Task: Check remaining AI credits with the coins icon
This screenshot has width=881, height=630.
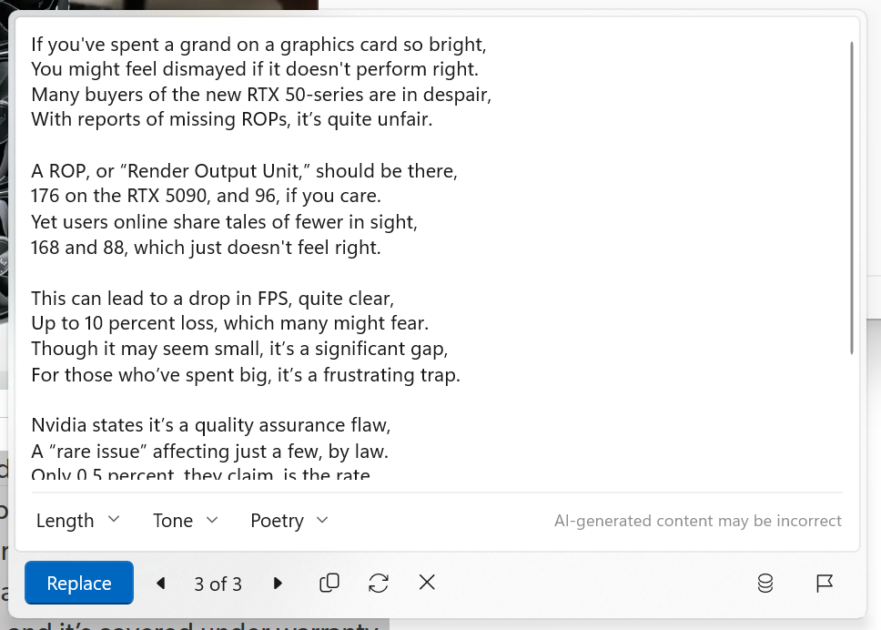Action: pos(765,583)
